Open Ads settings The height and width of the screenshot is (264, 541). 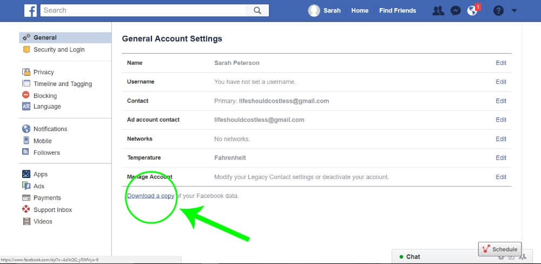coord(39,186)
